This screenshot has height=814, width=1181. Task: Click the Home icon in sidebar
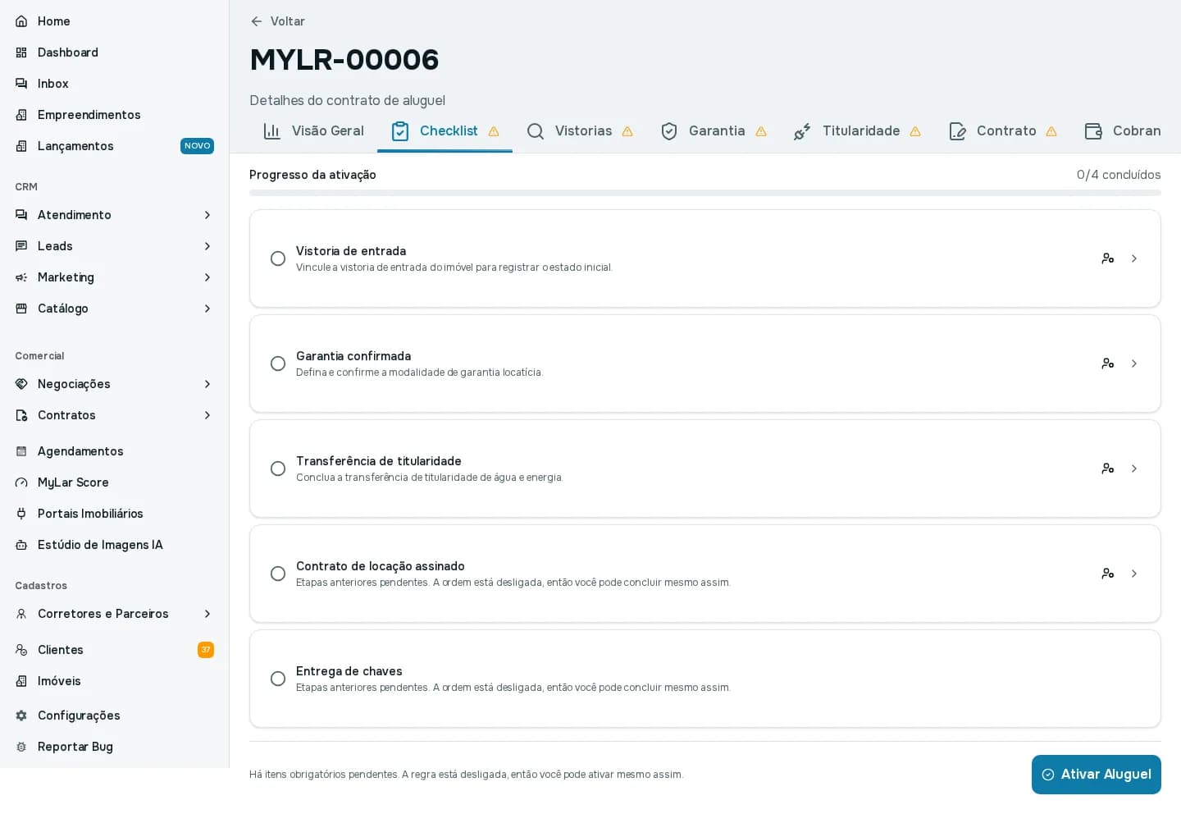21,21
